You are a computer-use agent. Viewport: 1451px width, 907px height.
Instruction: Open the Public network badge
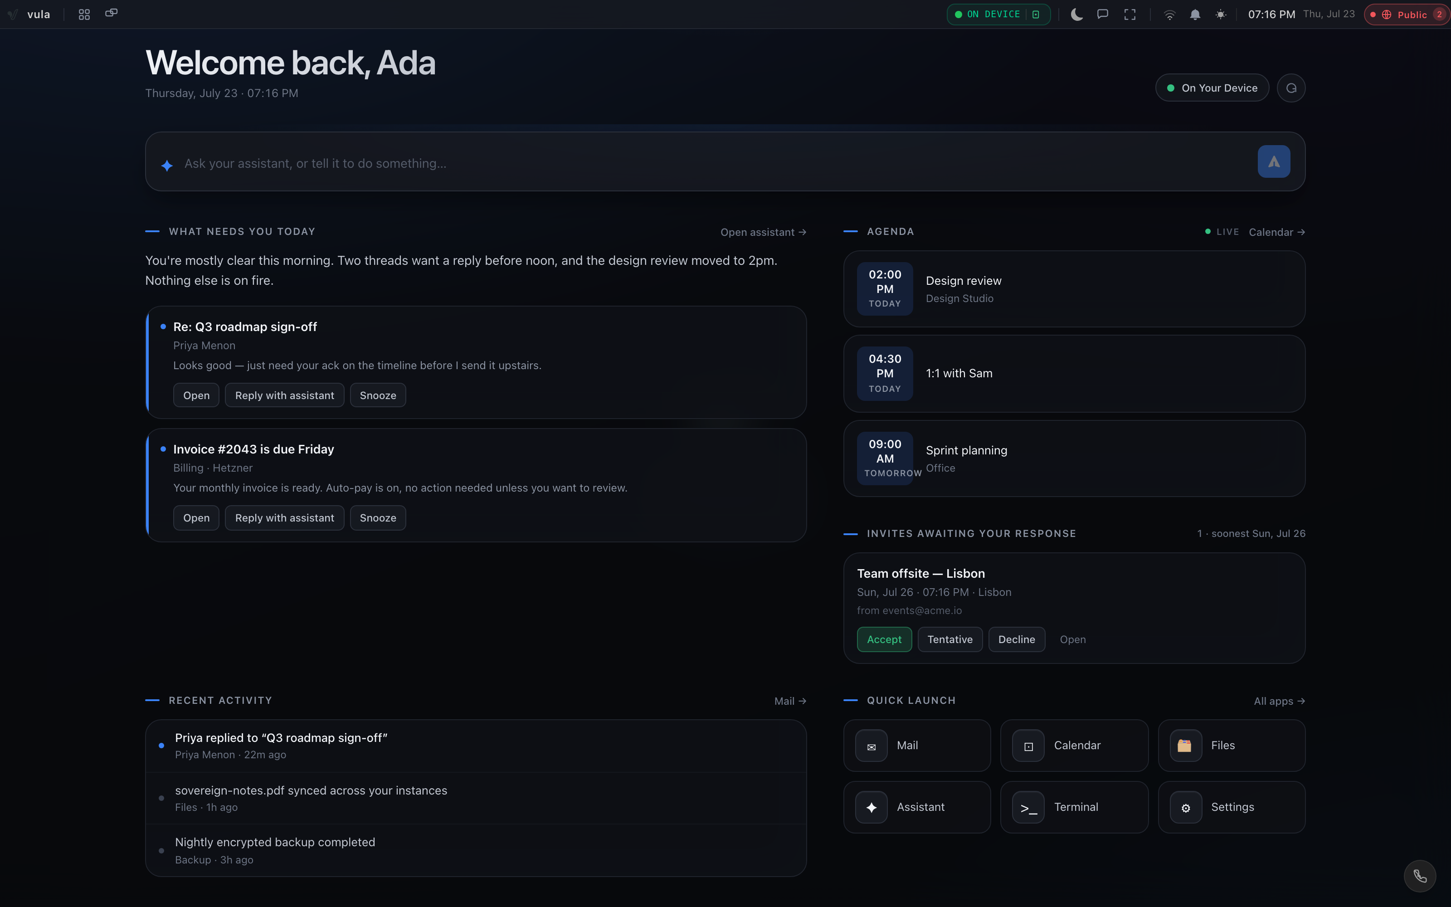click(1407, 15)
